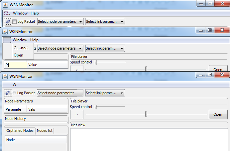Enable Log Packet checkbox in top window
This screenshot has height=151, width=230.
tap(15, 22)
